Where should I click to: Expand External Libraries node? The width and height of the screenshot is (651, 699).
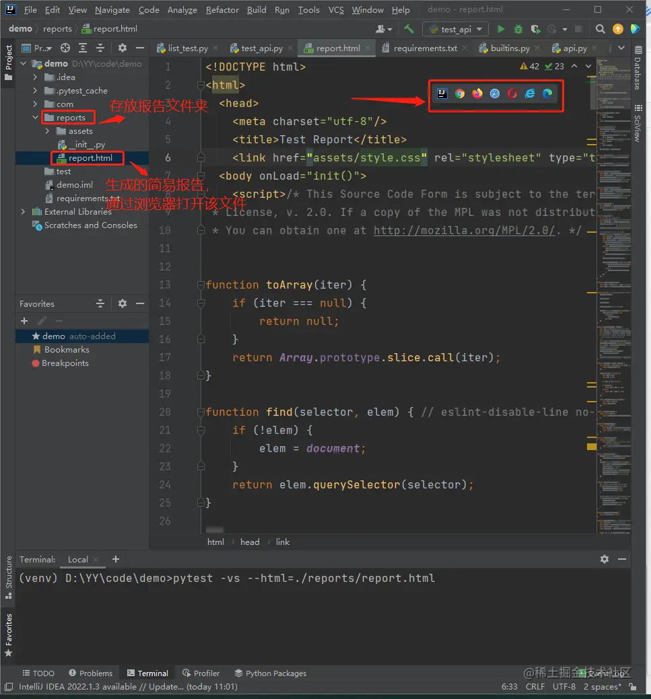click(23, 212)
